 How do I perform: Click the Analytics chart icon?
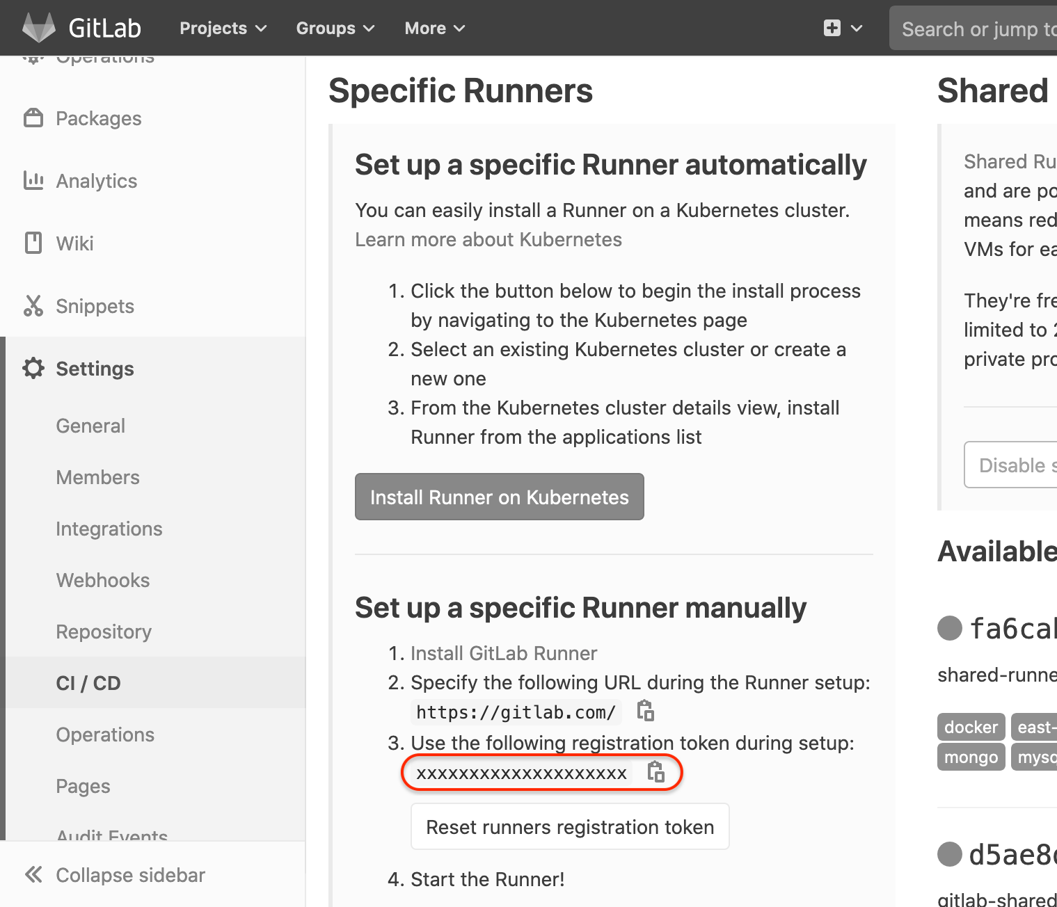click(33, 180)
